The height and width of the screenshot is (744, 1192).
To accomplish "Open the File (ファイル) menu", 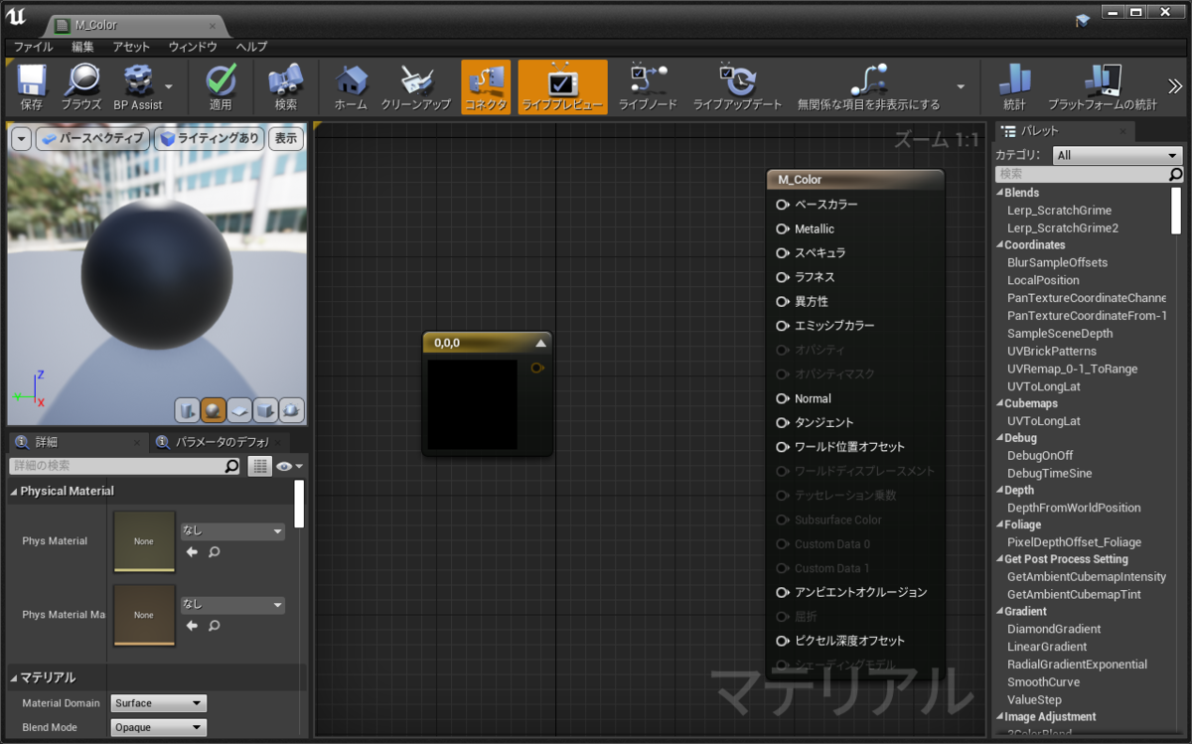I will 33,47.
